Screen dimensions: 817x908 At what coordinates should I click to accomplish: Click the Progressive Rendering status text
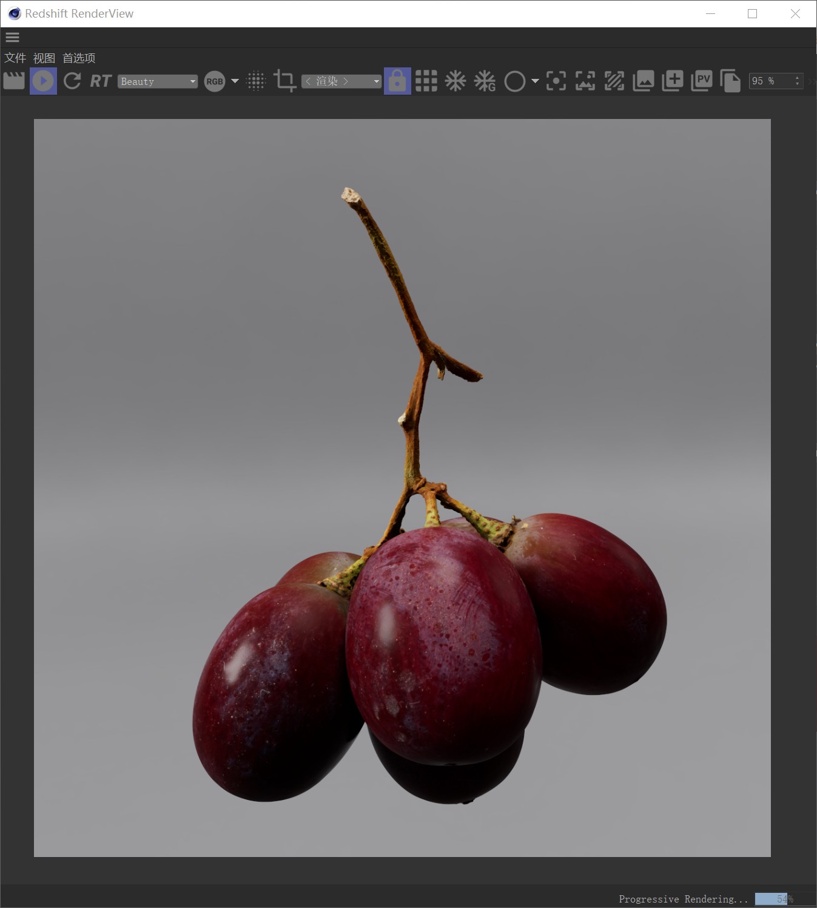click(684, 899)
